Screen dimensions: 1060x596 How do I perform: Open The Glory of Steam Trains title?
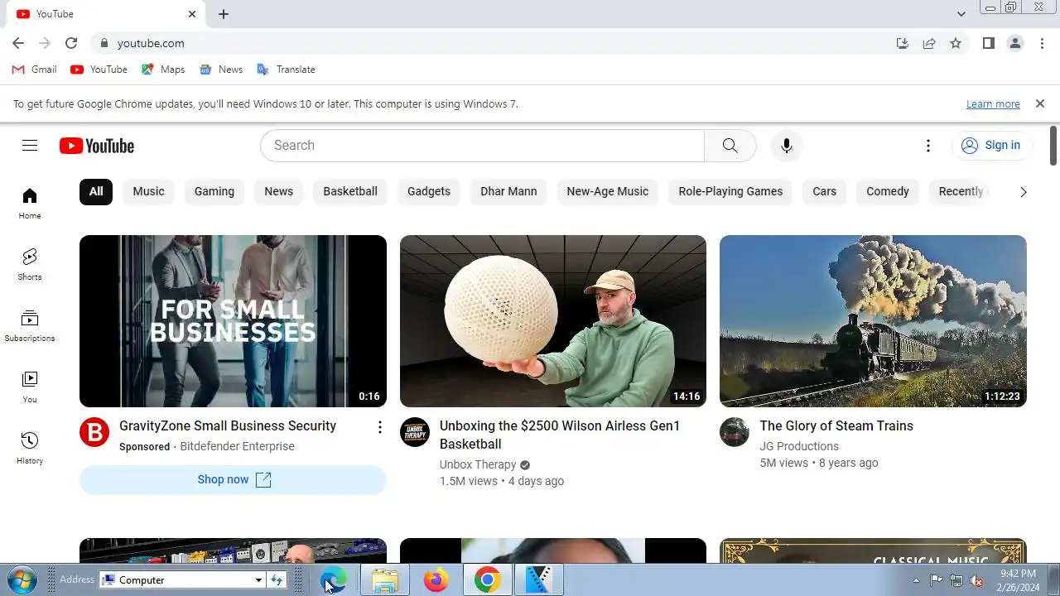[x=836, y=425]
